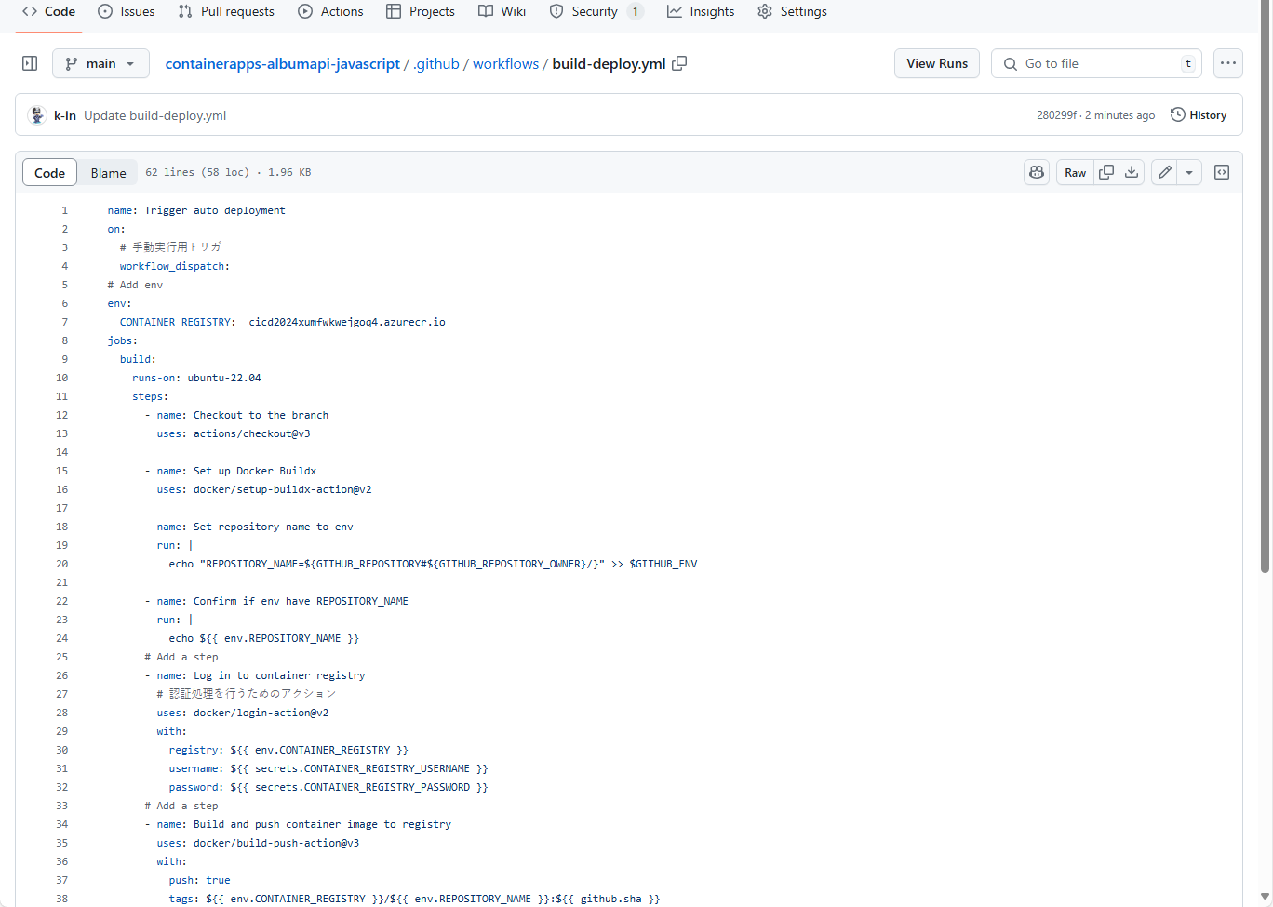Screen dimensions: 1273x907
Task: Click k-in's avatar image
Action: point(37,114)
